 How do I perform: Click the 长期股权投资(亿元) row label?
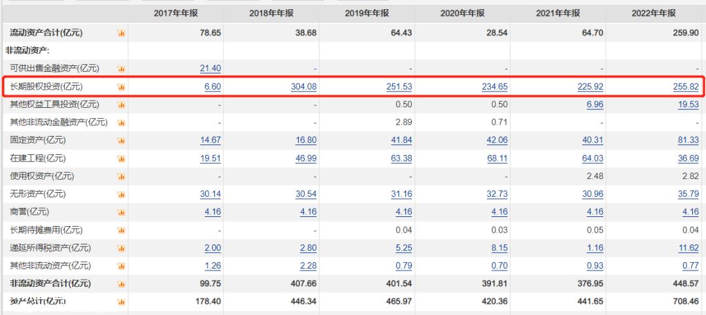click(46, 86)
